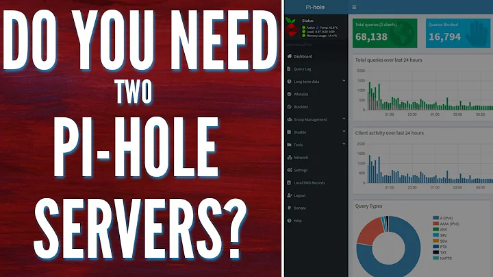The image size is (493, 277).
Task: Open the Dashboard page via home icon
Action: pos(300,56)
